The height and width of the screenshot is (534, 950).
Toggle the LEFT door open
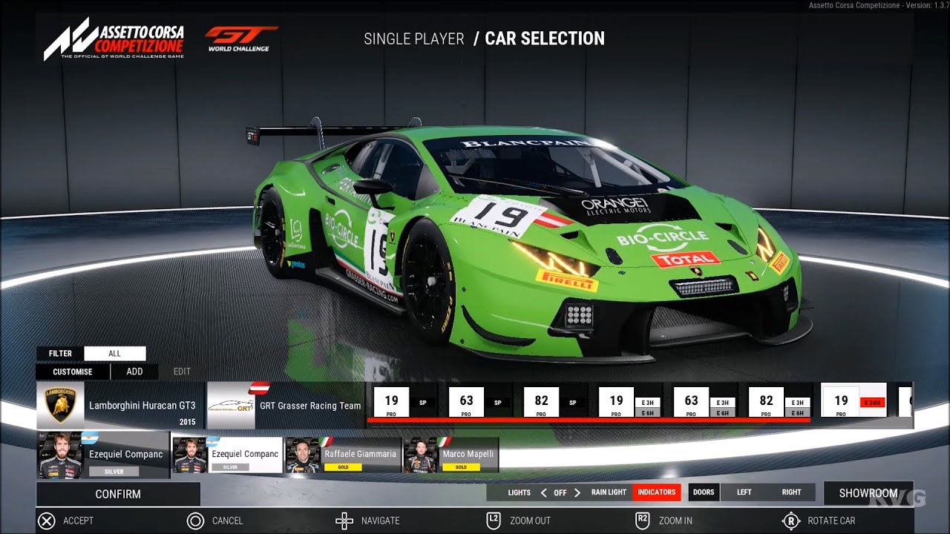(744, 492)
